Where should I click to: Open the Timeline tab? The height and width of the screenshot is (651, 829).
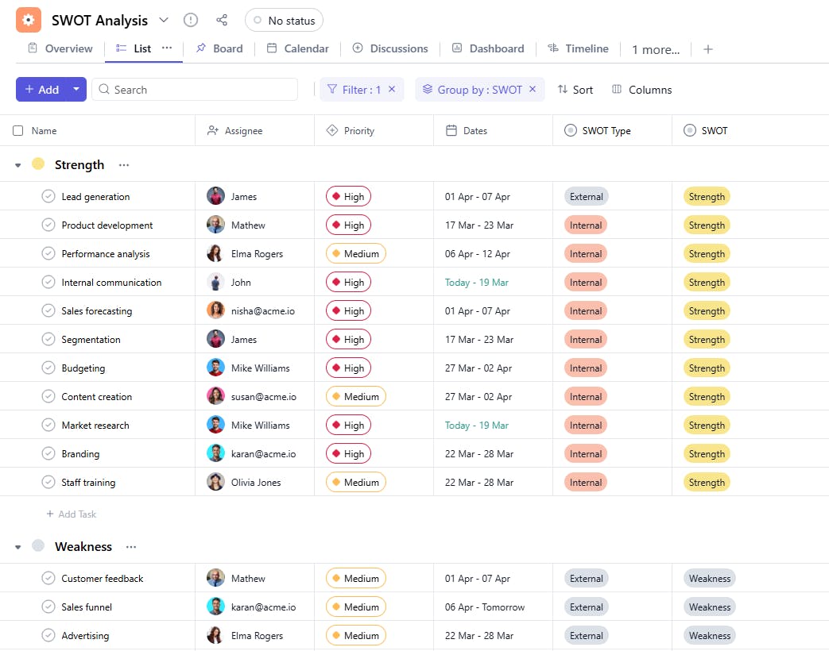(578, 48)
